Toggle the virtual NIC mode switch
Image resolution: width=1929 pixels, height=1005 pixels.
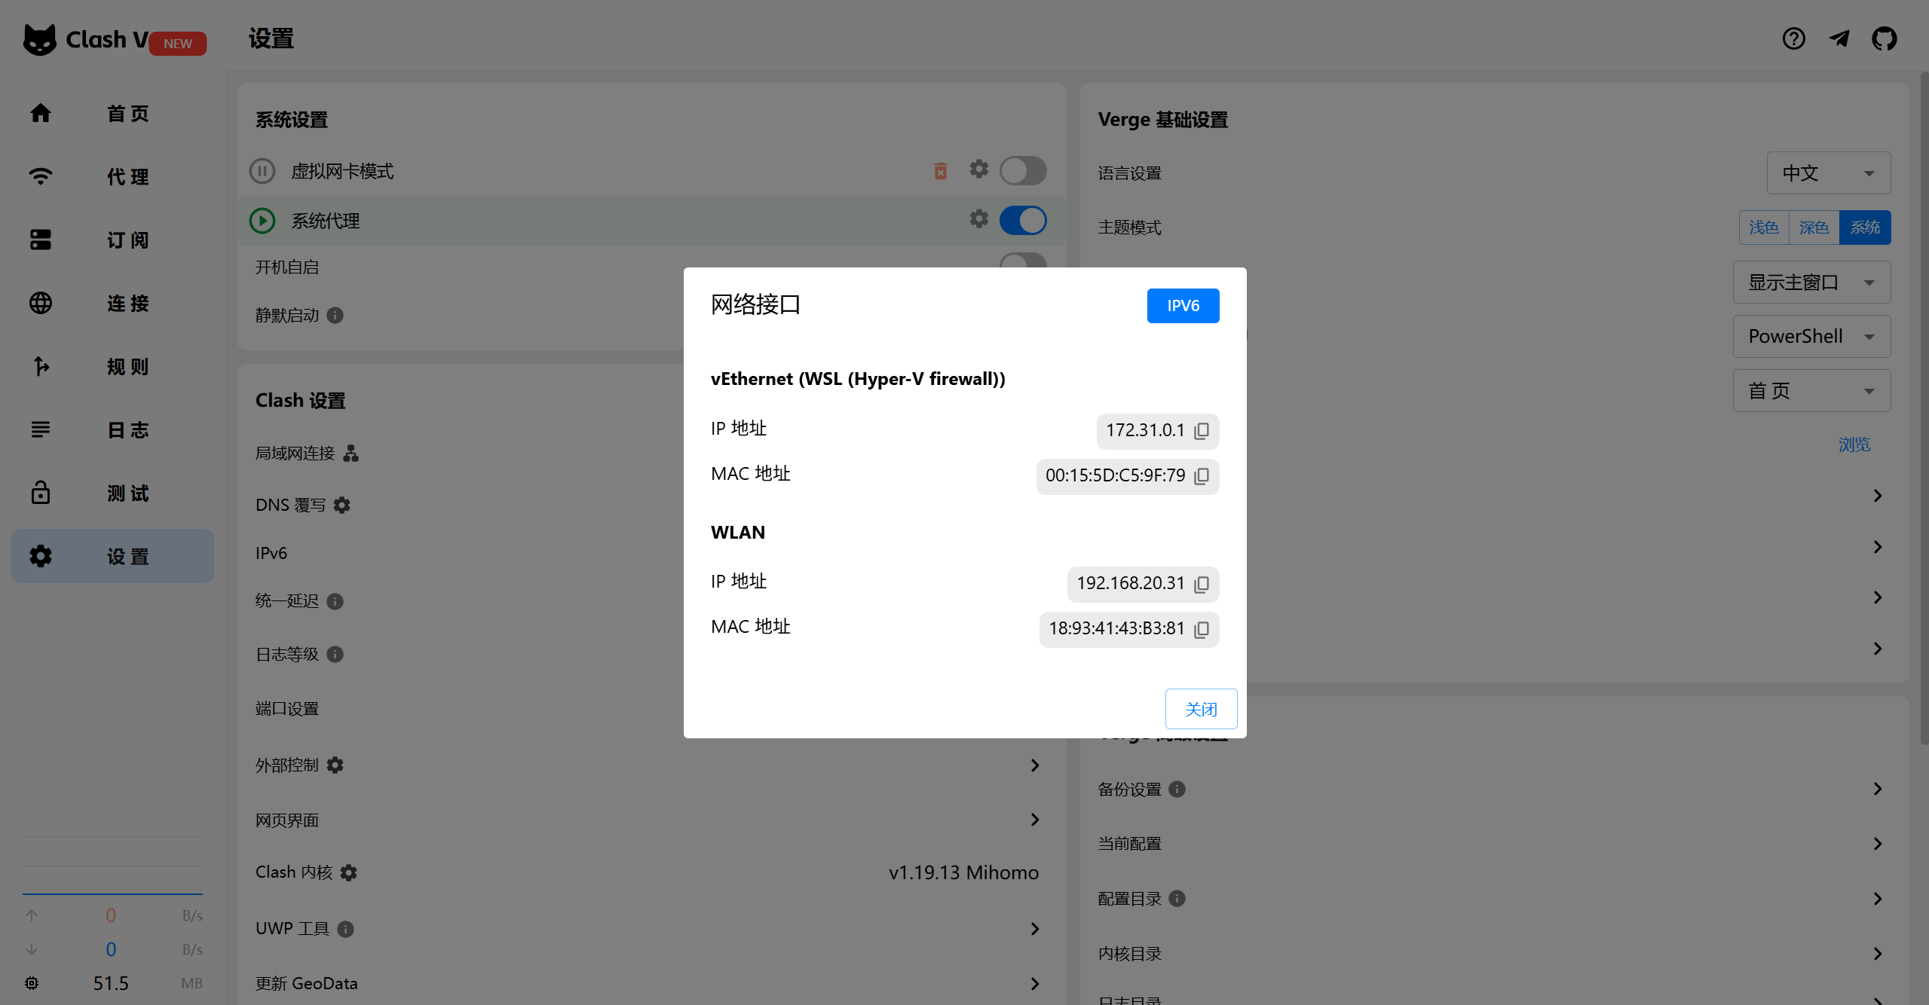[1022, 171]
